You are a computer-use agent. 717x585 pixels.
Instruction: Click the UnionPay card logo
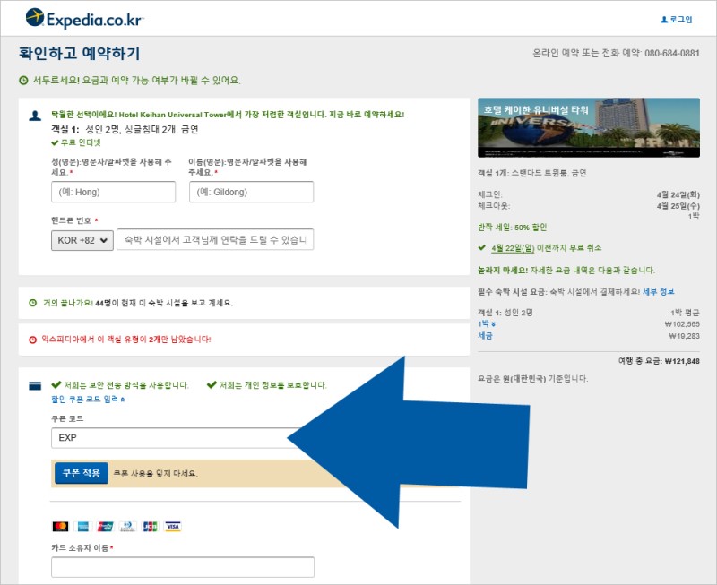pos(106,527)
